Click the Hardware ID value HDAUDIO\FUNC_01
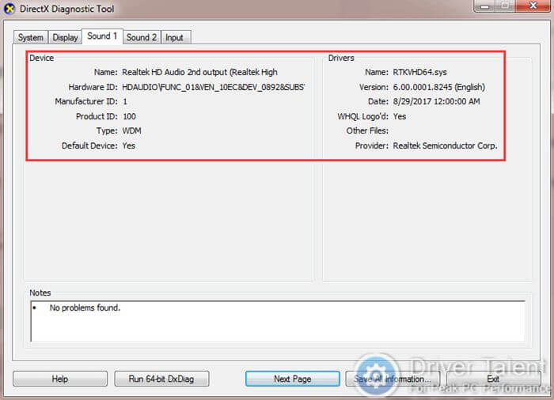Screen dimensions: 554x400 213,87
